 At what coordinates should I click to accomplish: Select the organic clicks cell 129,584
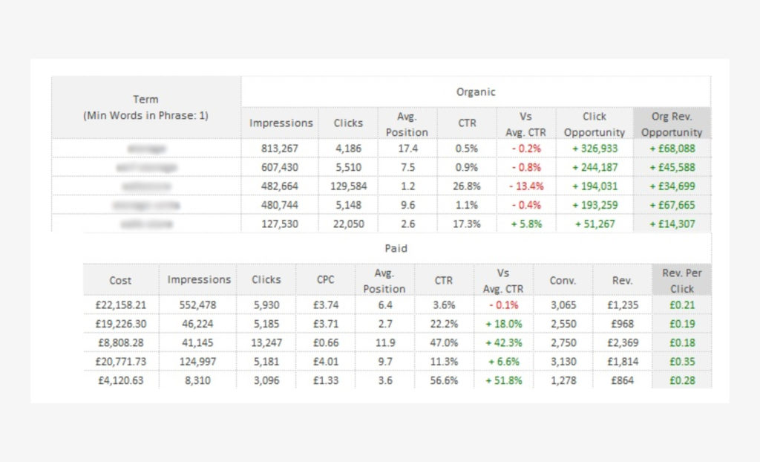pyautogui.click(x=346, y=186)
